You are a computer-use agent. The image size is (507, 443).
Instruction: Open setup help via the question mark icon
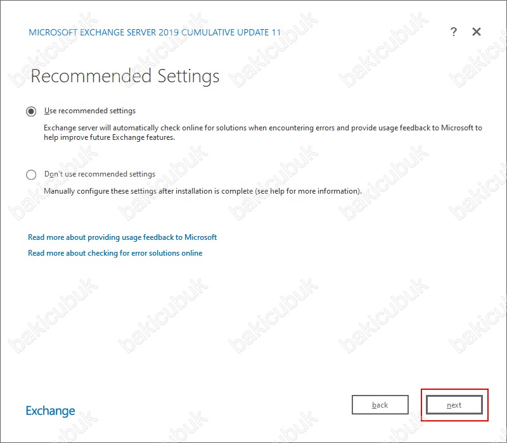(454, 32)
